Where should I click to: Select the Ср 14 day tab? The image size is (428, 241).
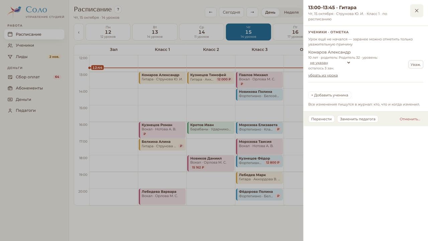pyautogui.click(x=202, y=32)
